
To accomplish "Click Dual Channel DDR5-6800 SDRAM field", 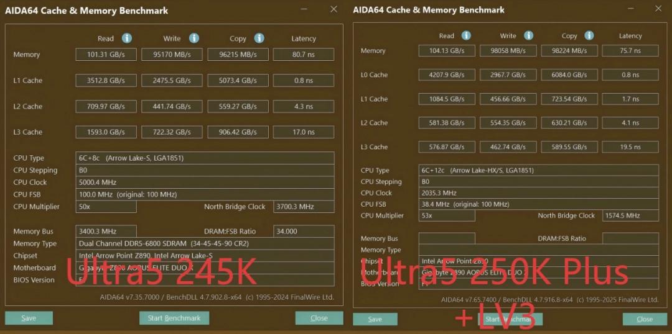I will [205, 243].
